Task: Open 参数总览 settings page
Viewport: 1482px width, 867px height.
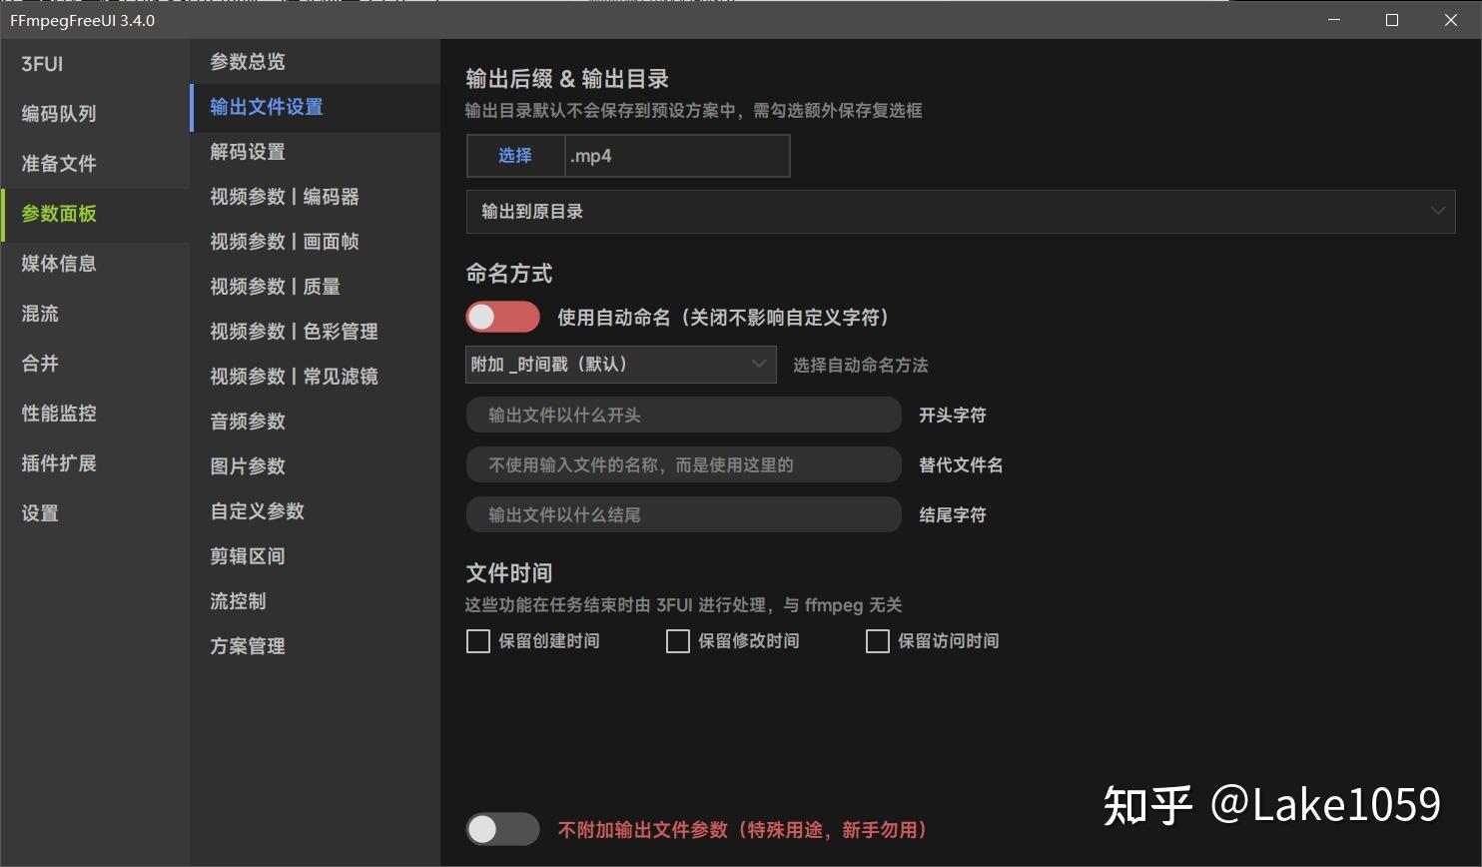Action: coord(249,62)
